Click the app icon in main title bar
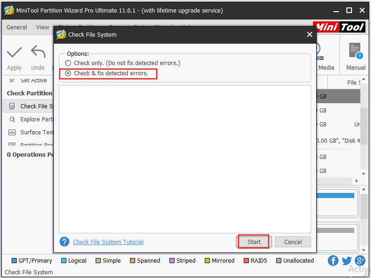The image size is (371, 278). (9, 10)
